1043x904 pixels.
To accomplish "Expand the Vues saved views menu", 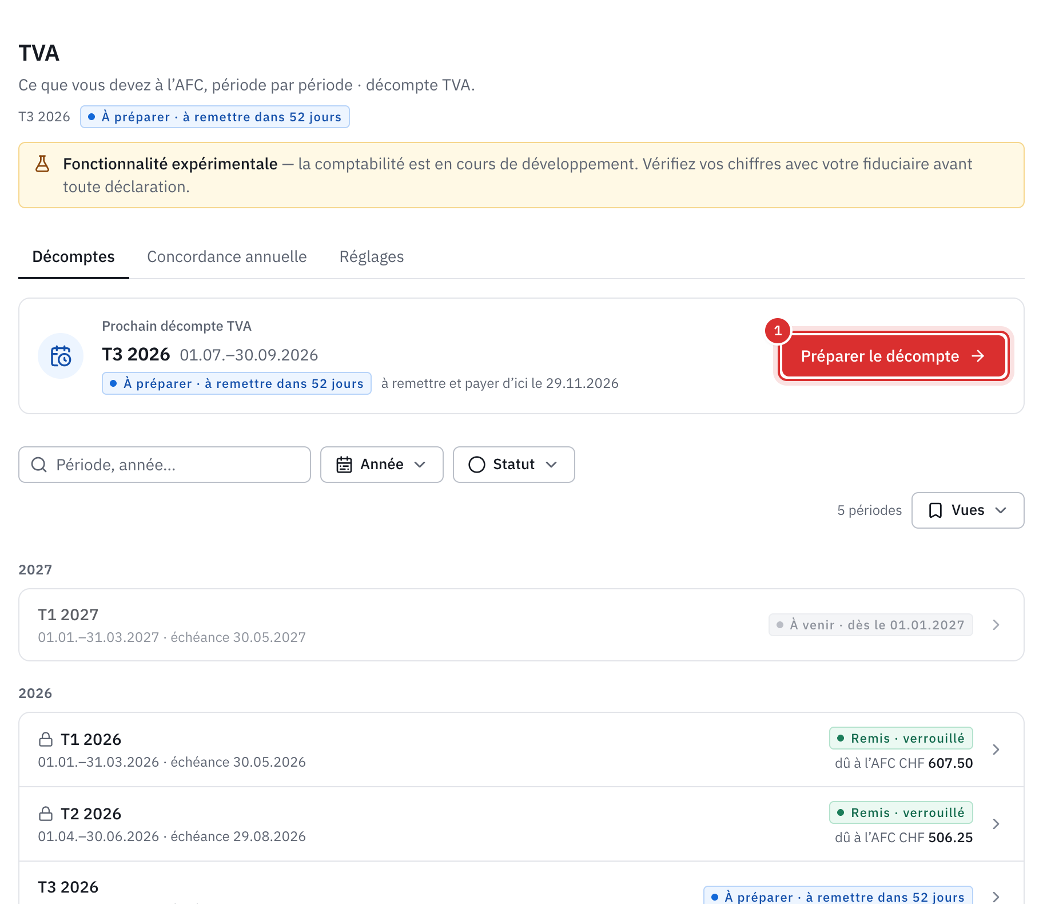I will pos(968,510).
